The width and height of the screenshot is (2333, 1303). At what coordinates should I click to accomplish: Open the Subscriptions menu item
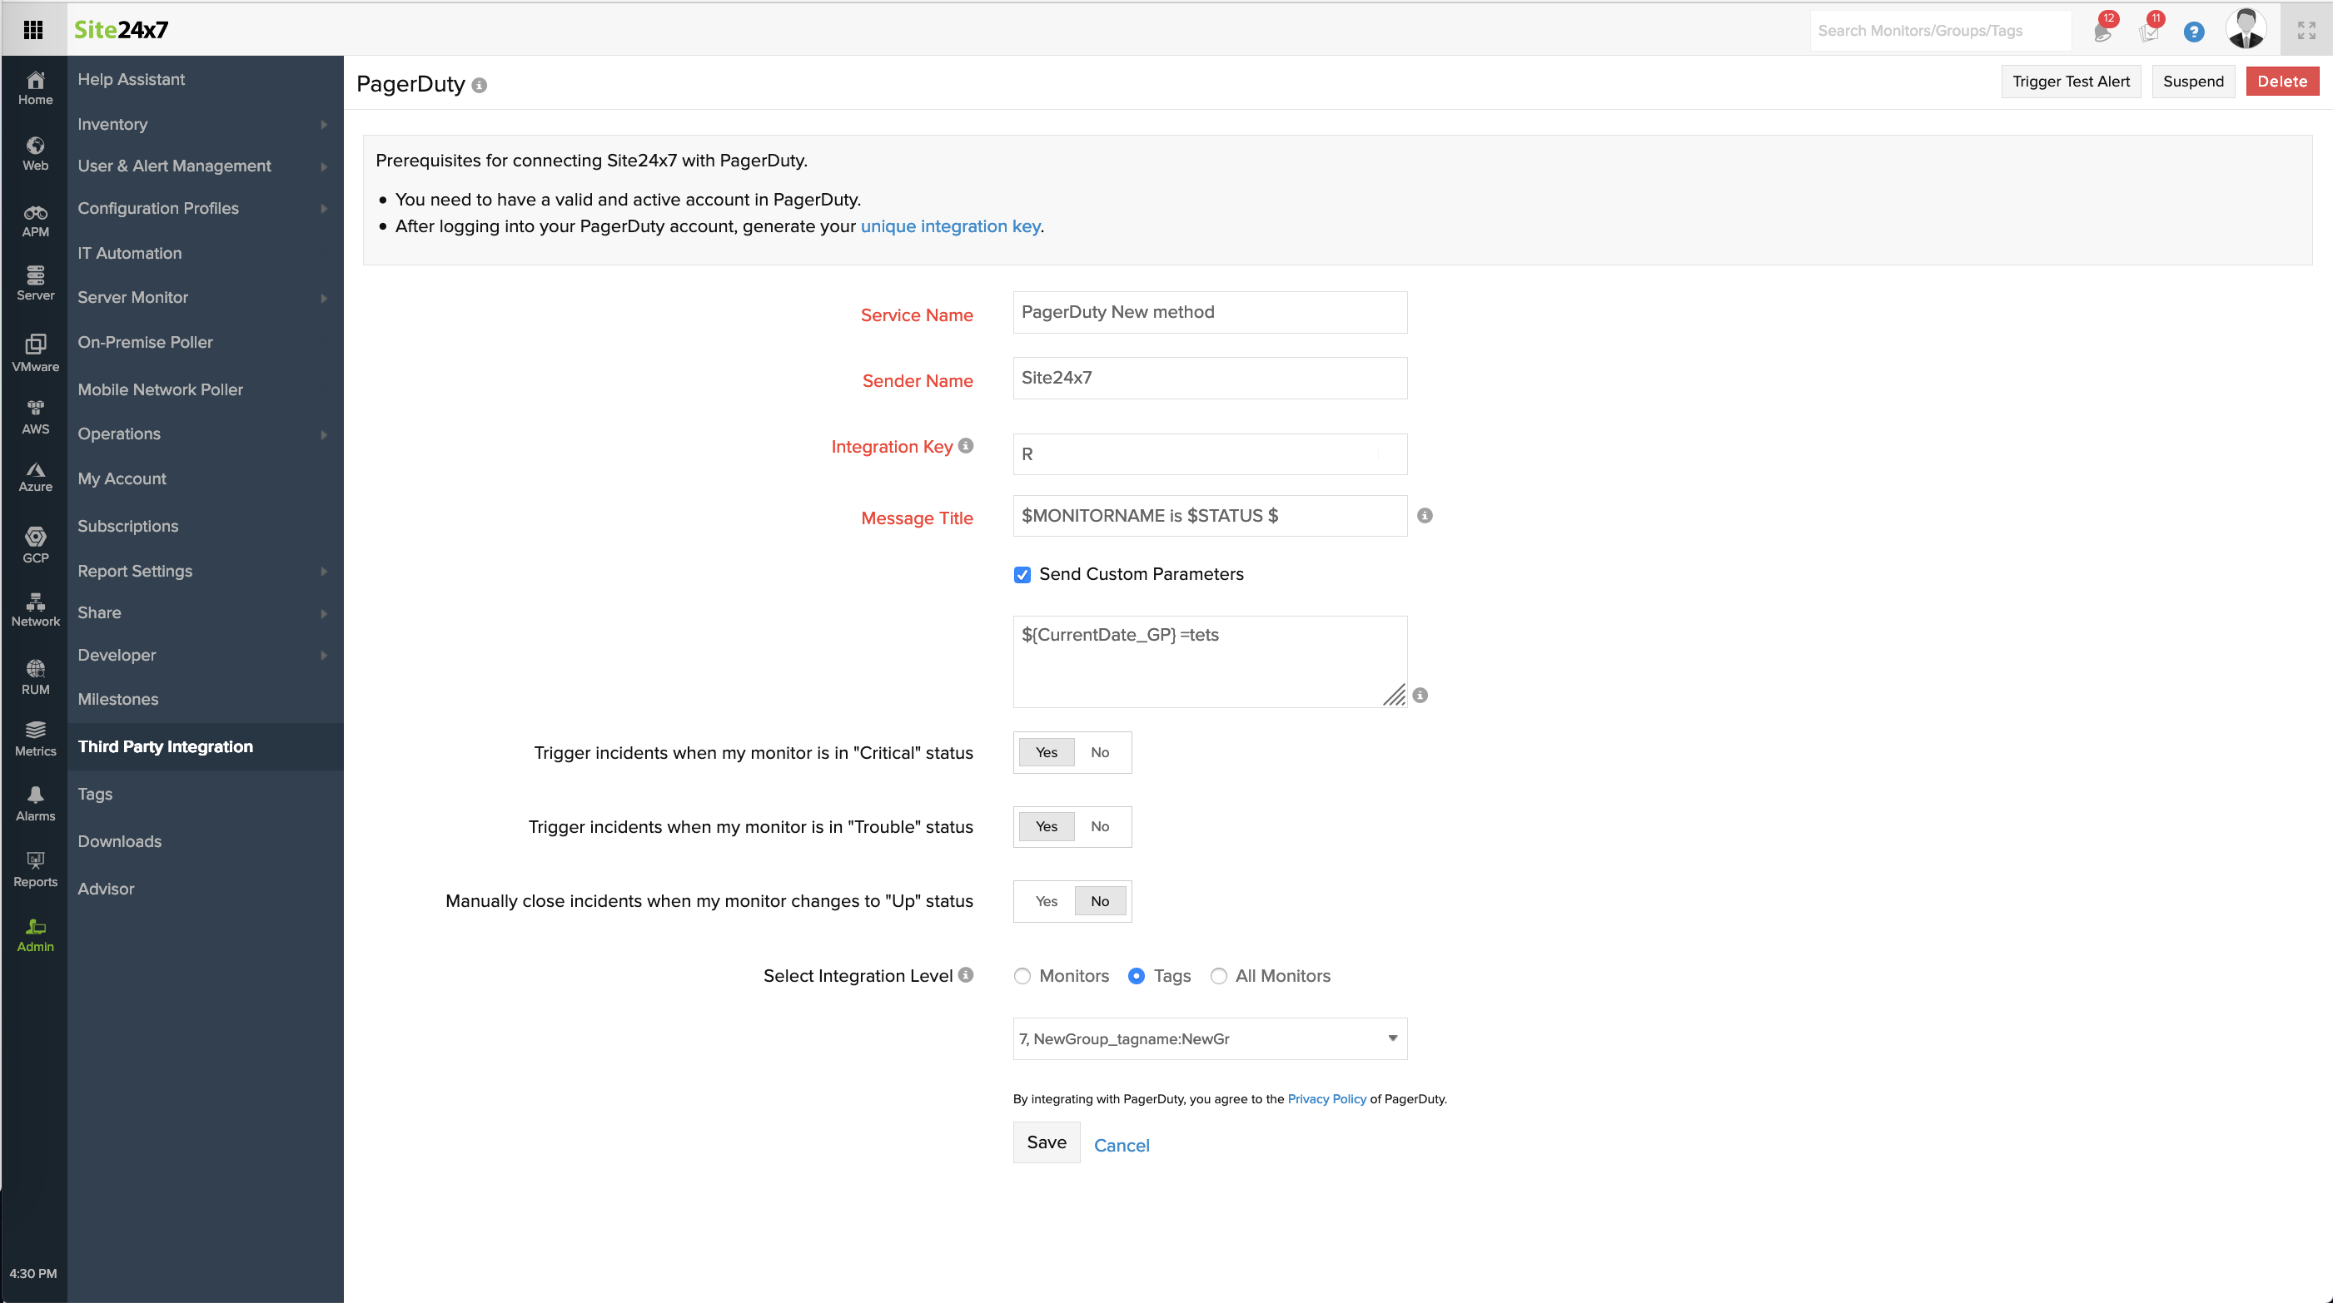(x=127, y=526)
